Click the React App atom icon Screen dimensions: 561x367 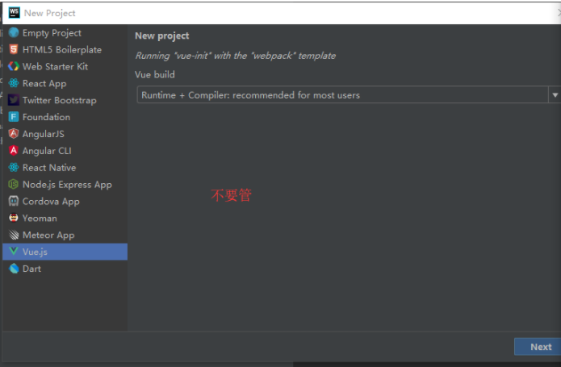pyautogui.click(x=14, y=83)
